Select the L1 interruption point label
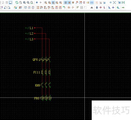 click(31, 28)
